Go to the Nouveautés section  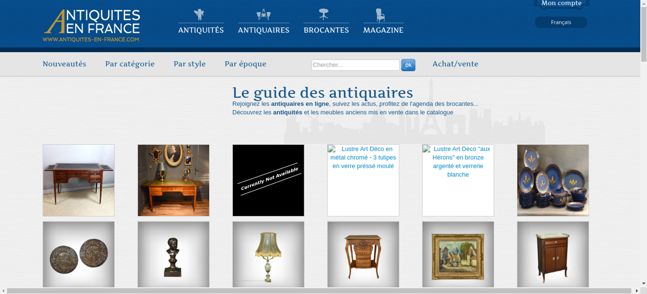click(64, 64)
